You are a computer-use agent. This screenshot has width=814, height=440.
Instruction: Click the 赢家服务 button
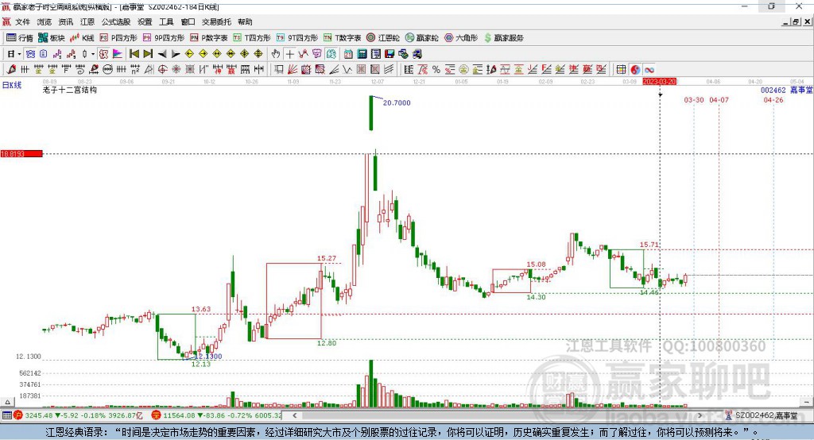(x=502, y=37)
